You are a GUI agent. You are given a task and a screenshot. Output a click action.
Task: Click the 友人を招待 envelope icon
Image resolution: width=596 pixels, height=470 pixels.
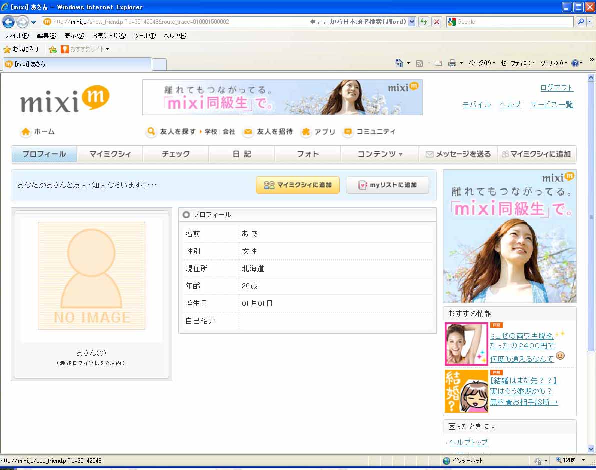[x=248, y=132]
